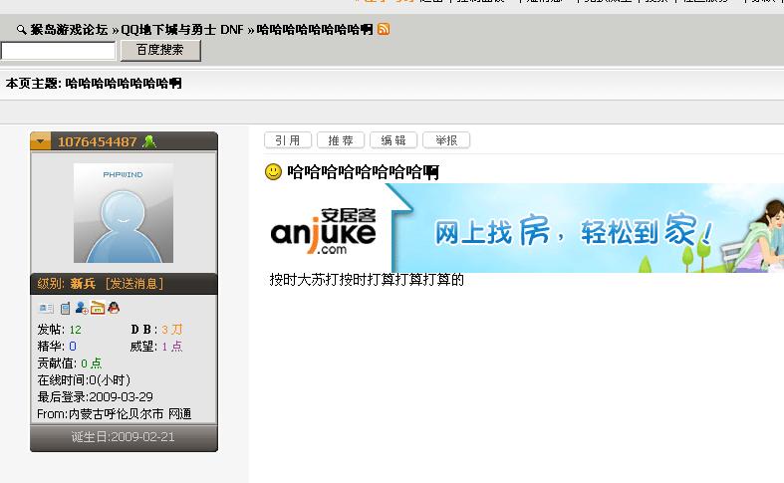The width and height of the screenshot is (784, 483).
Task: Open the user's profile card icon
Action: [x=46, y=308]
